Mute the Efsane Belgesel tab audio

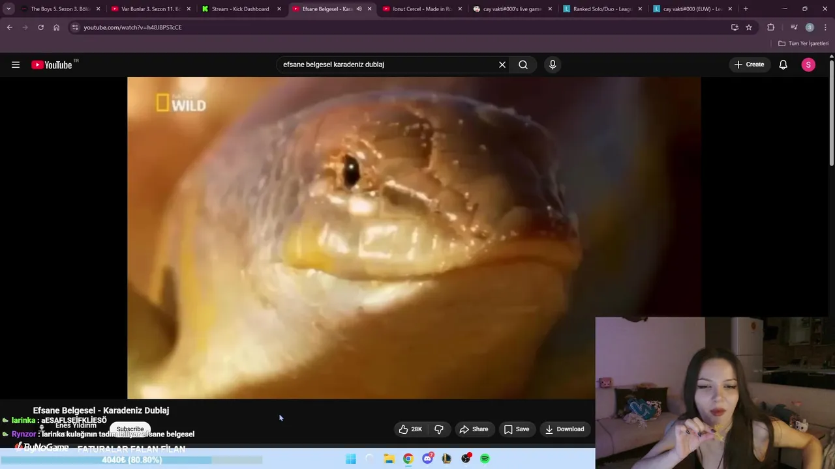click(359, 9)
